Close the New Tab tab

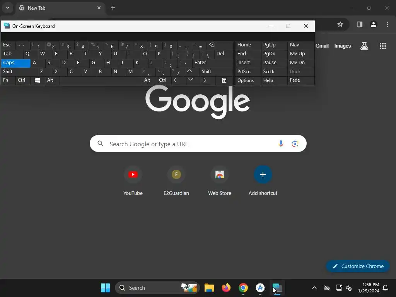[99, 8]
